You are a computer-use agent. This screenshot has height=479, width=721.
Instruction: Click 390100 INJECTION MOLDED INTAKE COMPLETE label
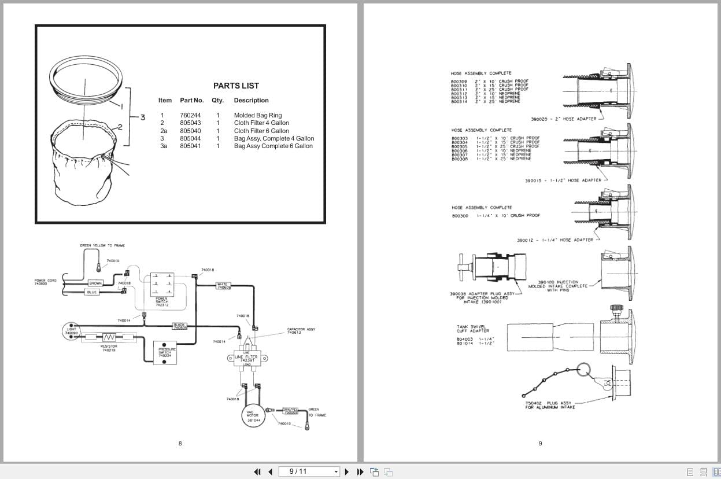click(x=558, y=286)
